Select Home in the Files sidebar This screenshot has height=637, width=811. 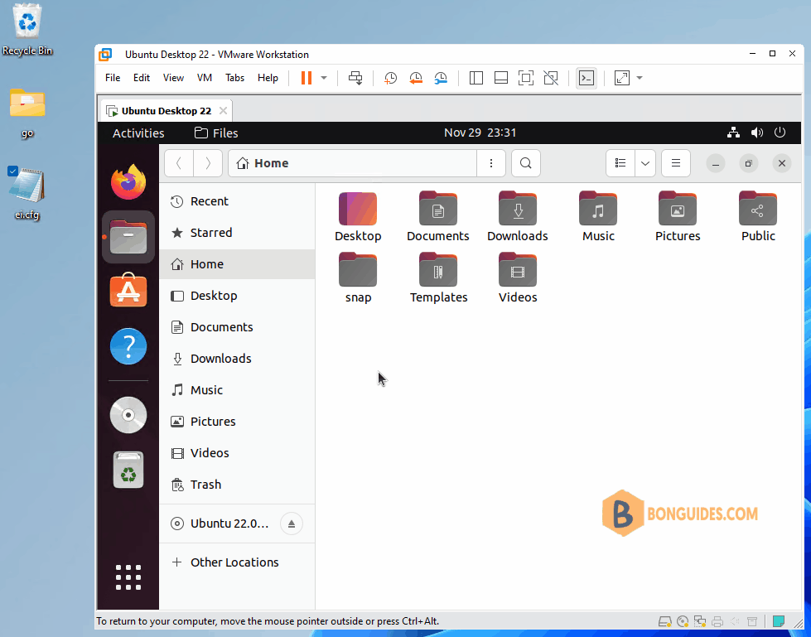coord(237,264)
